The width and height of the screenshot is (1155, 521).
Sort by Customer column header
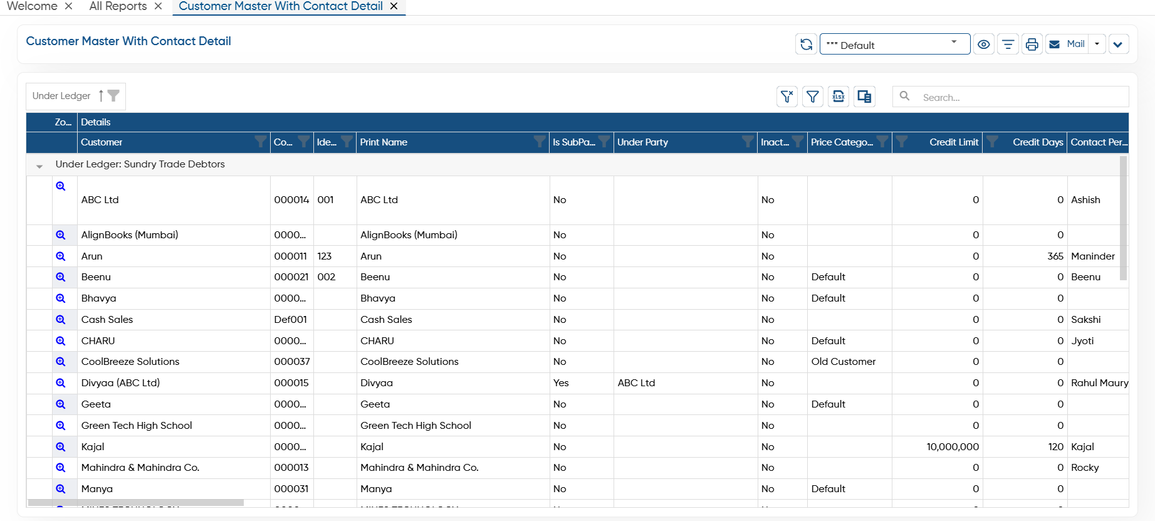[102, 142]
